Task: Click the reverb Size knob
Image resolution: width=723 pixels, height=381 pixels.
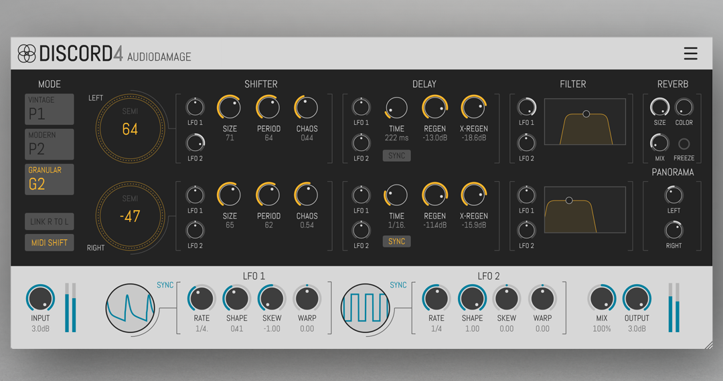Action: click(x=659, y=107)
